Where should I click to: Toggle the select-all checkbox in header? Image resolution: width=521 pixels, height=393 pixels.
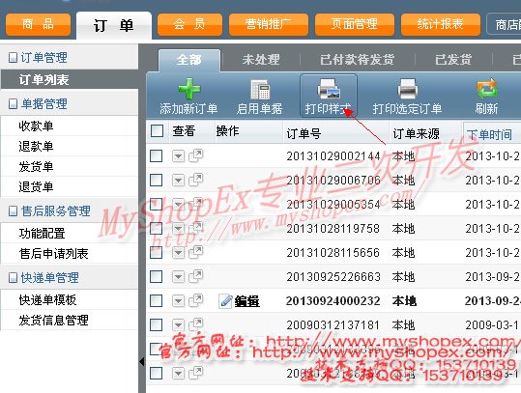(157, 130)
